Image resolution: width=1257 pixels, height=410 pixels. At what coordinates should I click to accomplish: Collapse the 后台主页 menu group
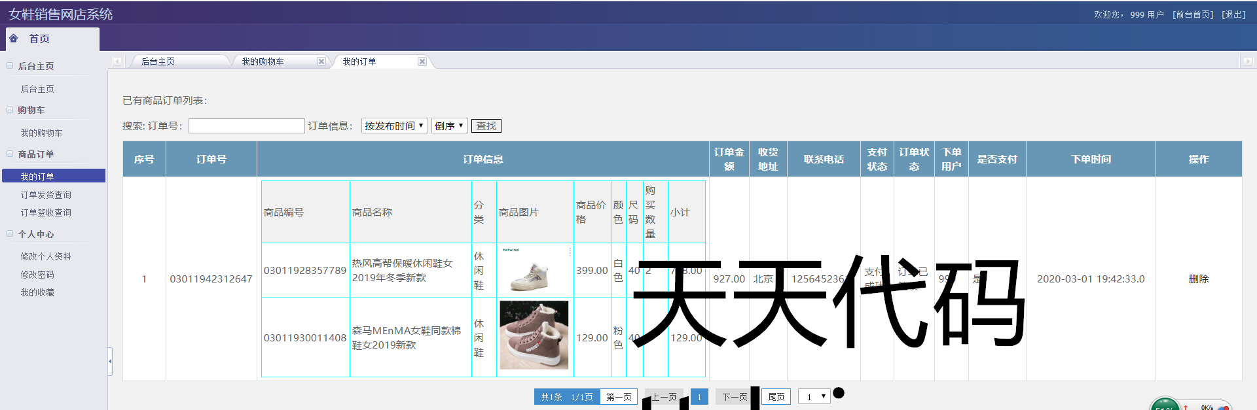[10, 66]
